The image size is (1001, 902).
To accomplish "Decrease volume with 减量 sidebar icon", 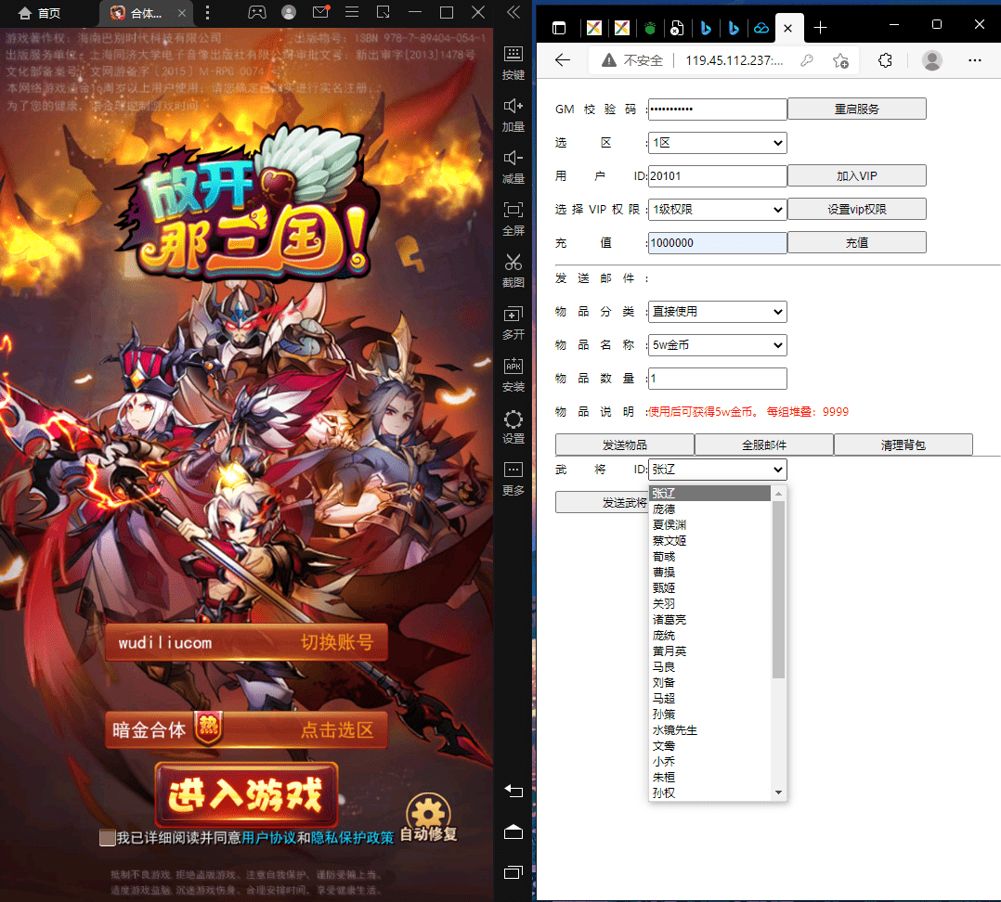I will (x=513, y=166).
